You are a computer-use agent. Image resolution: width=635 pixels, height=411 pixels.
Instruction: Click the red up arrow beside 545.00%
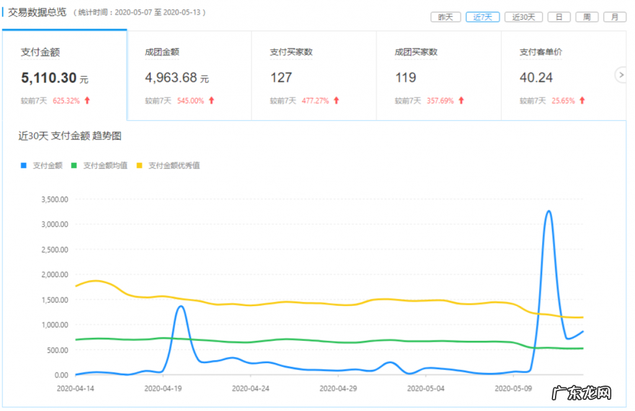[211, 100]
